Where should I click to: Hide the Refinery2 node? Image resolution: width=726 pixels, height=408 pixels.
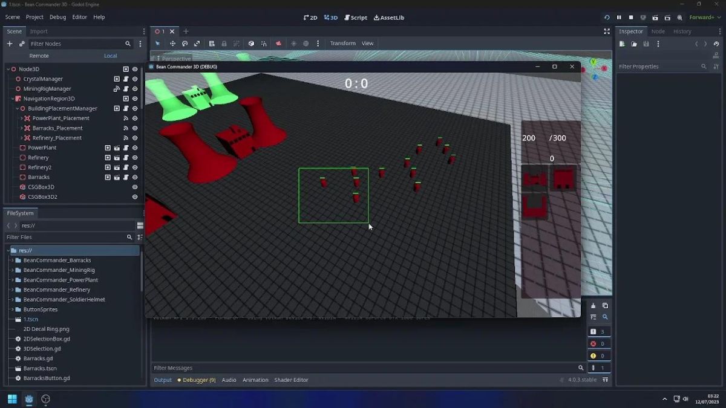[135, 167]
